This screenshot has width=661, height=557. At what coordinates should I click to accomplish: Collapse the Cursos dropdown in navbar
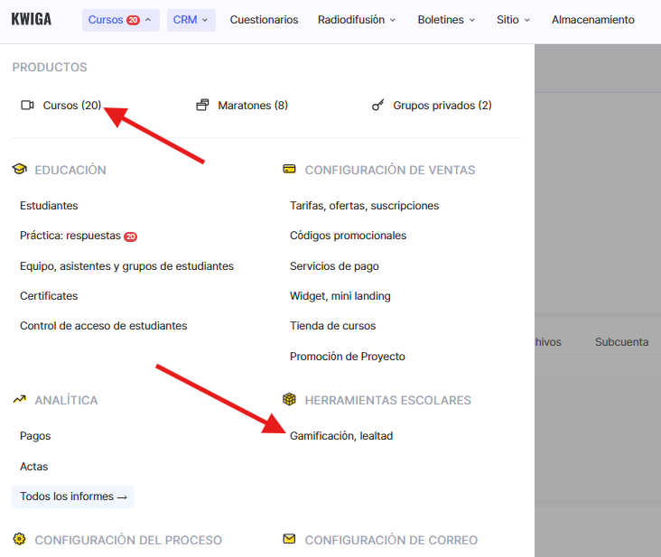[120, 20]
